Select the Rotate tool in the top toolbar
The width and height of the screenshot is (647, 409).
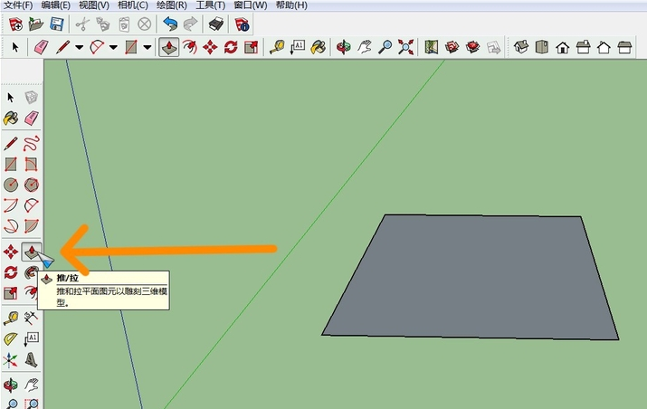(231, 47)
